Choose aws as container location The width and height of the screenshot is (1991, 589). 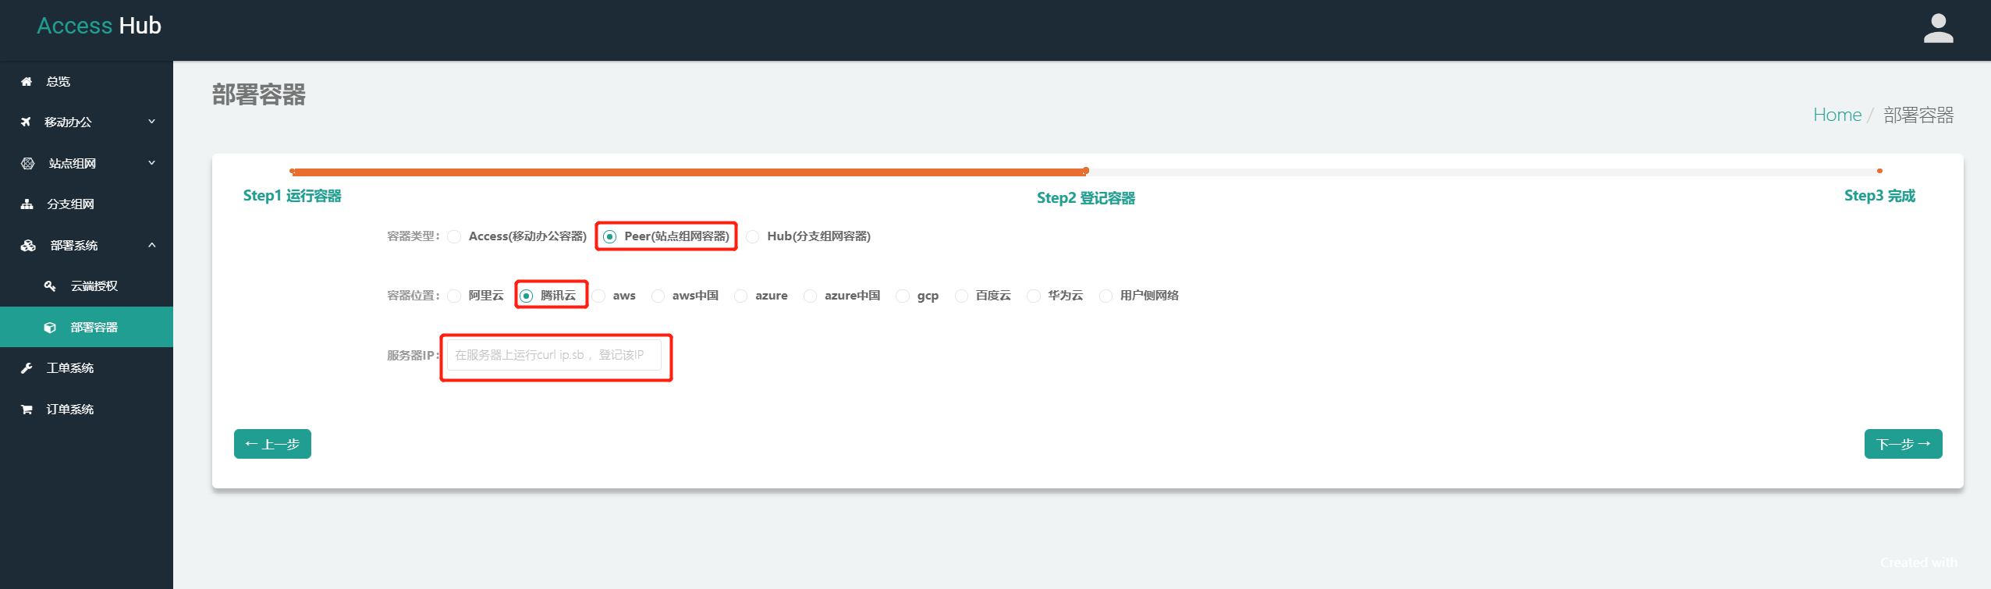pos(598,296)
